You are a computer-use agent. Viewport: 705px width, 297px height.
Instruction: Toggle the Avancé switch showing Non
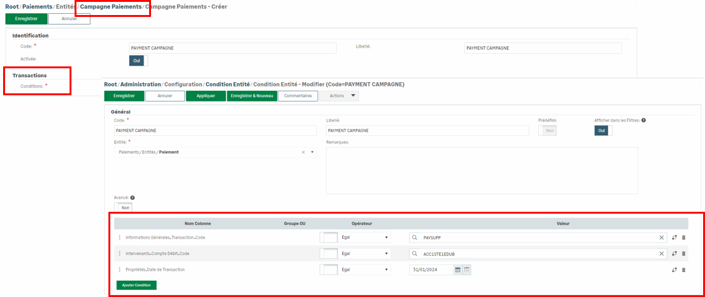tap(123, 207)
